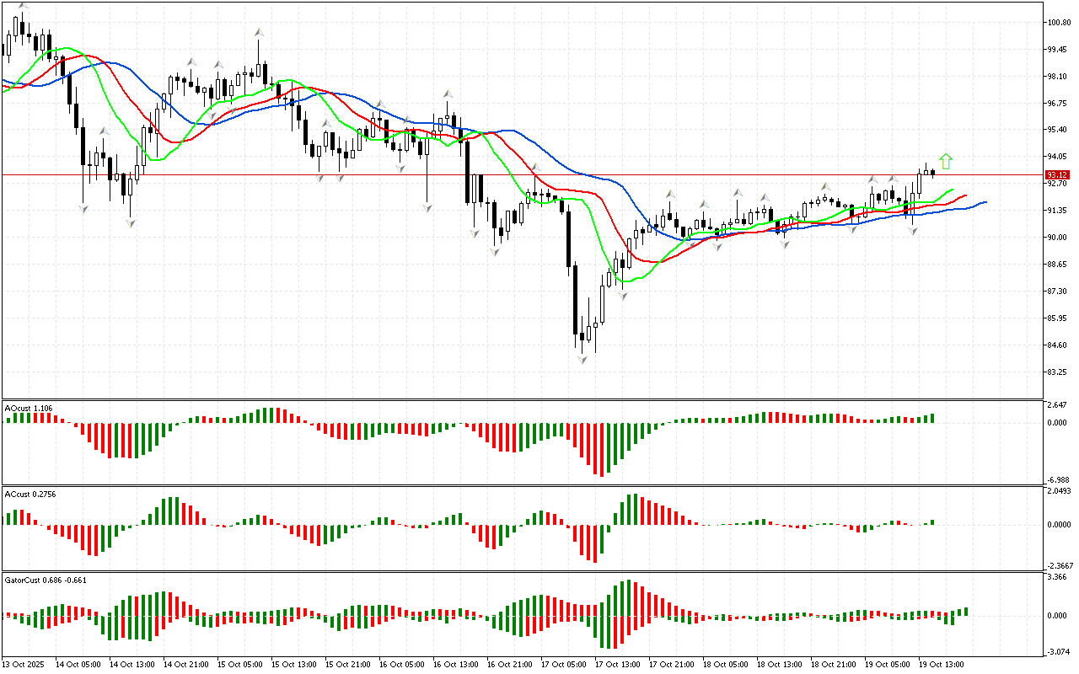Click the 100.80 price scale value
Image resolution: width=1079 pixels, height=674 pixels.
coord(1058,22)
